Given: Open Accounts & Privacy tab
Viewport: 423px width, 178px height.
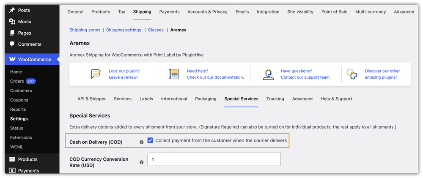Looking at the screenshot, I should click(x=207, y=12).
